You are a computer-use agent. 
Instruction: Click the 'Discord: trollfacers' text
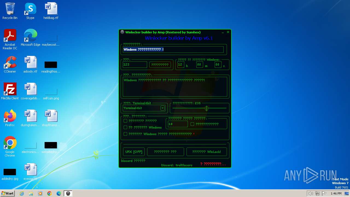click(x=177, y=165)
